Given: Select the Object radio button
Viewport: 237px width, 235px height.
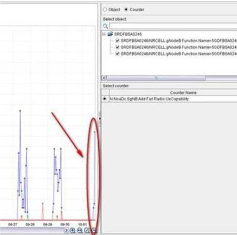Looking at the screenshot, I should coord(105,9).
